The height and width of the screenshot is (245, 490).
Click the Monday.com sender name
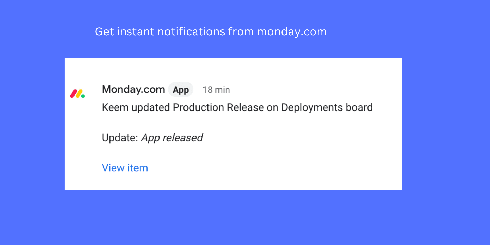point(133,89)
